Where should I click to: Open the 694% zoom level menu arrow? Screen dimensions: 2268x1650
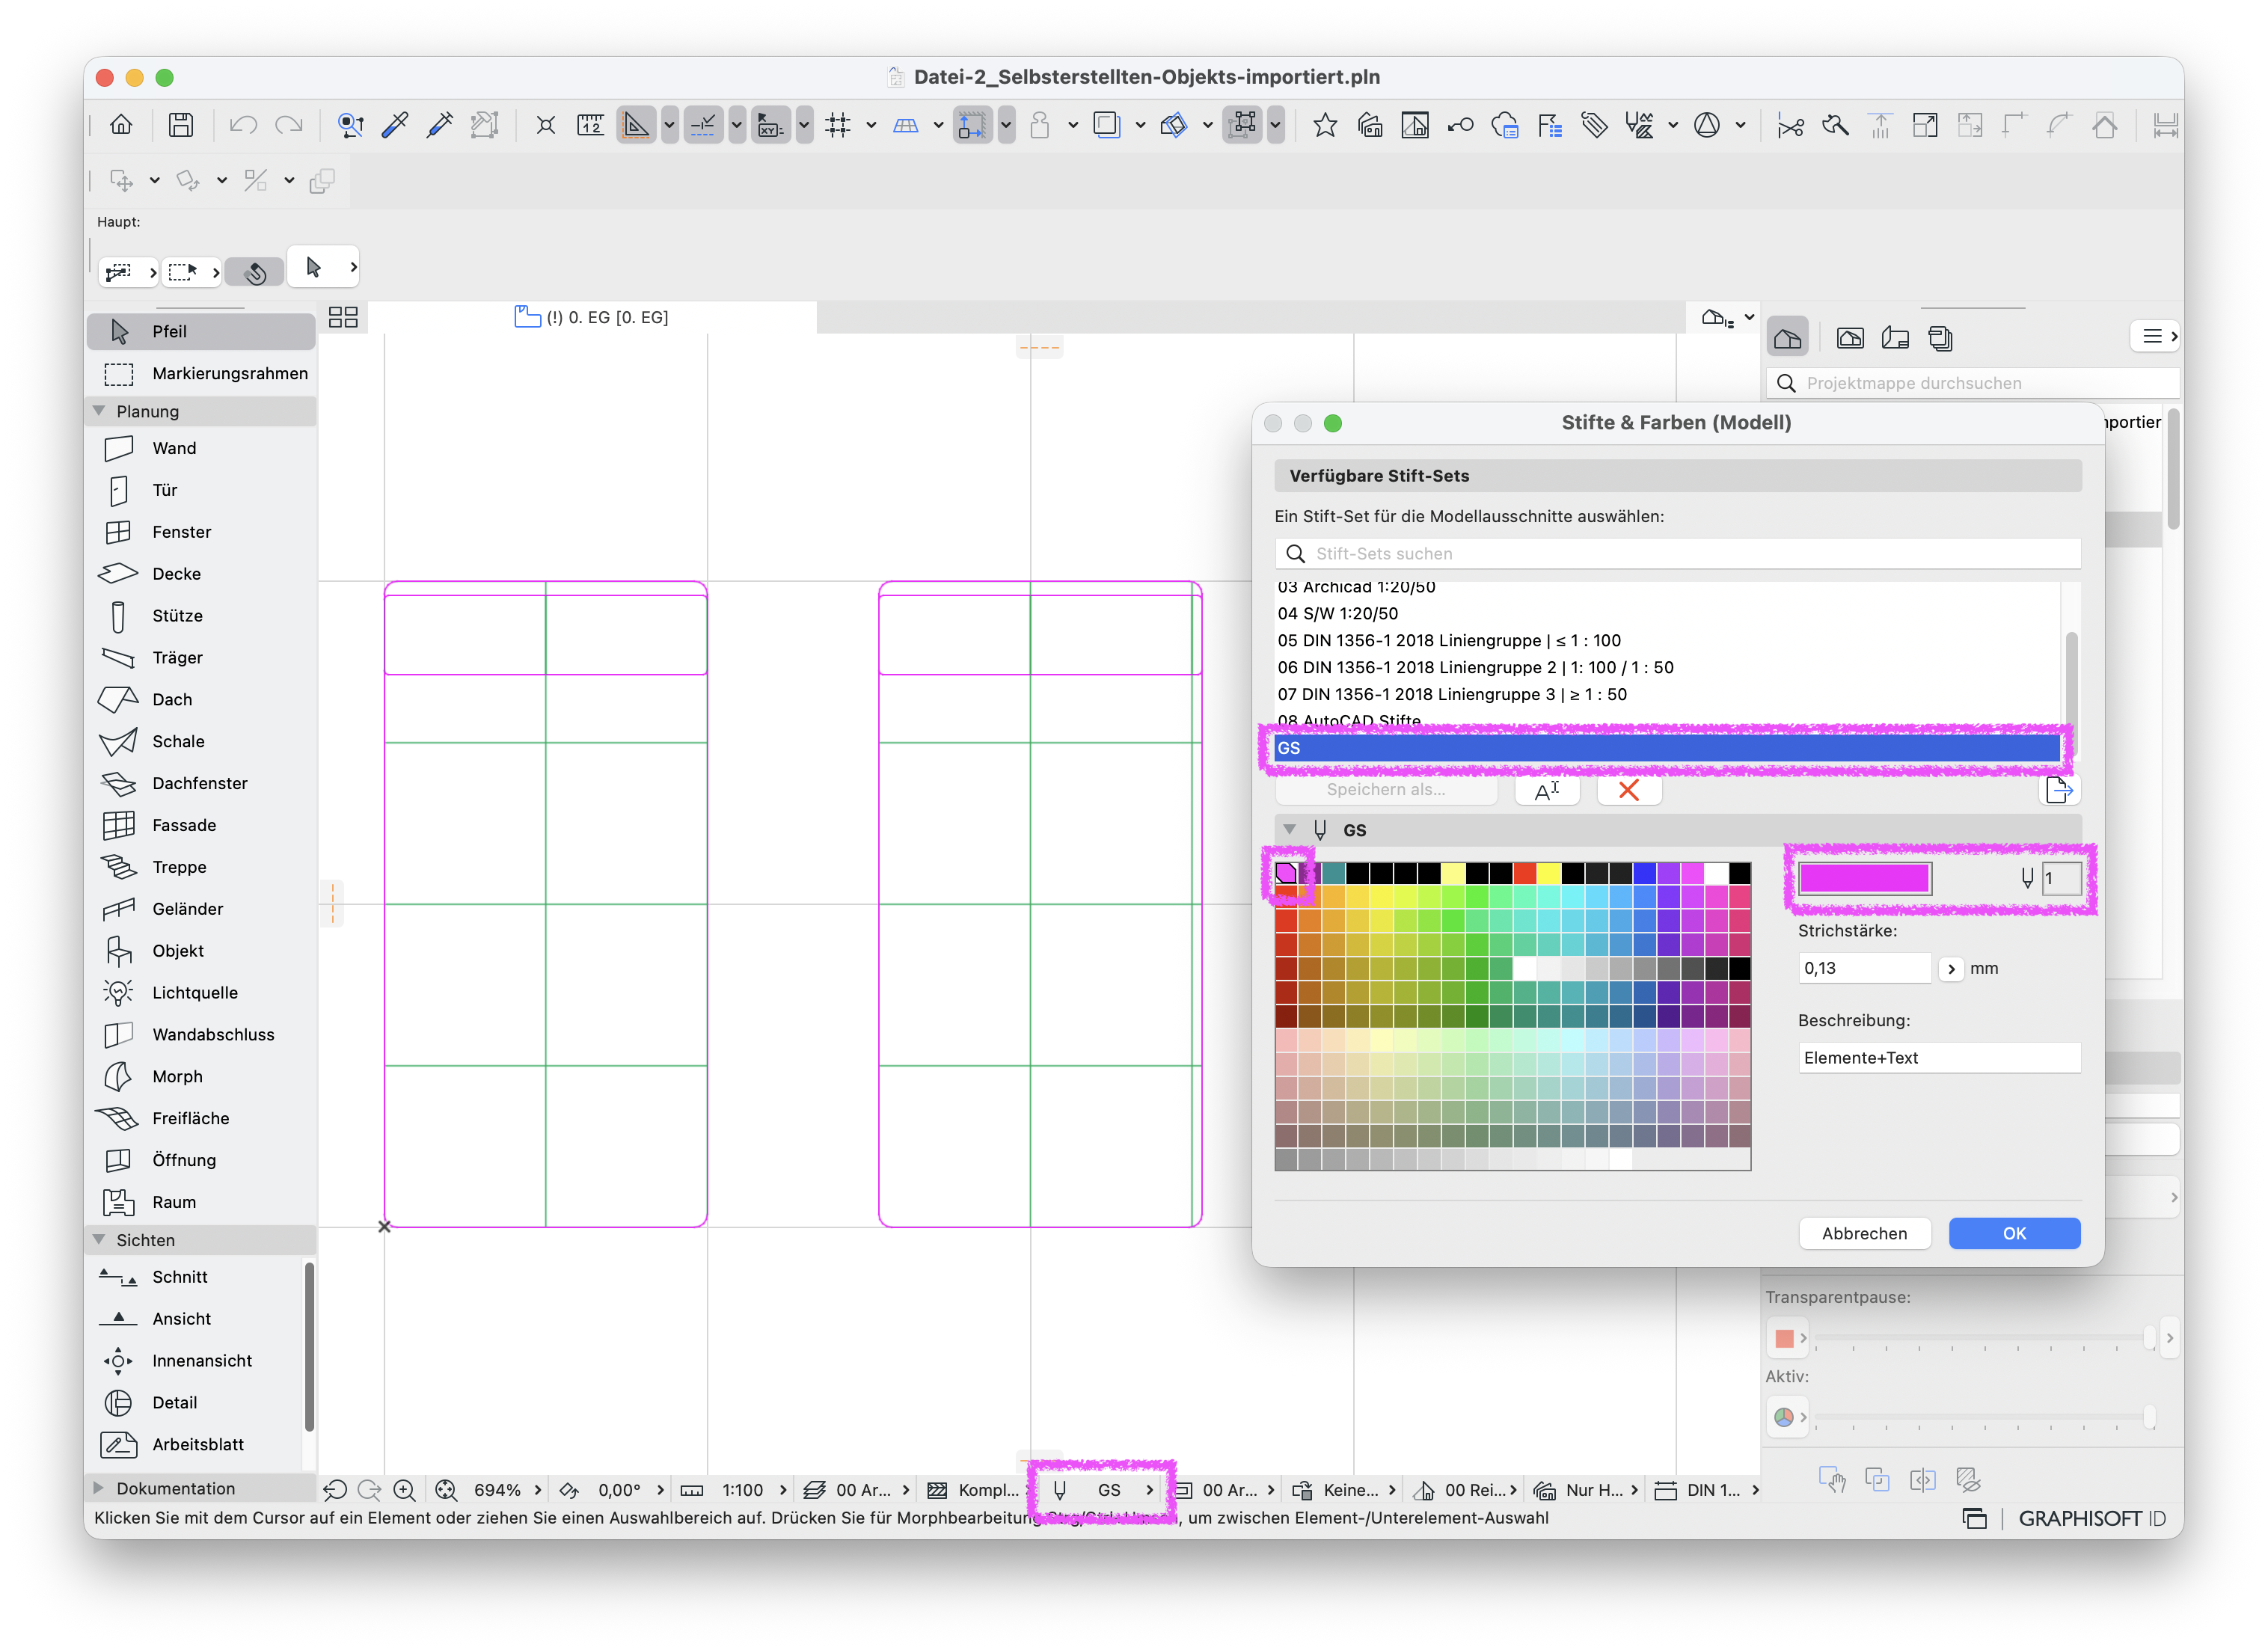point(538,1490)
